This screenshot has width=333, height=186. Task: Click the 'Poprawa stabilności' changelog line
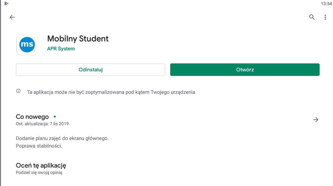[39, 146]
